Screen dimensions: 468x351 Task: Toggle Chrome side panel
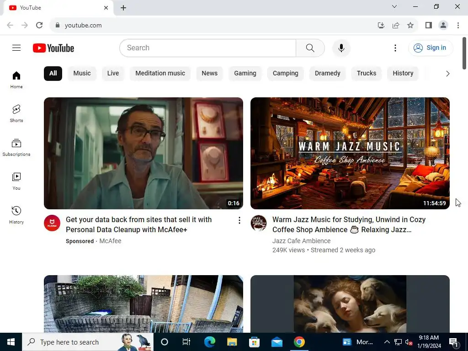tap(429, 25)
